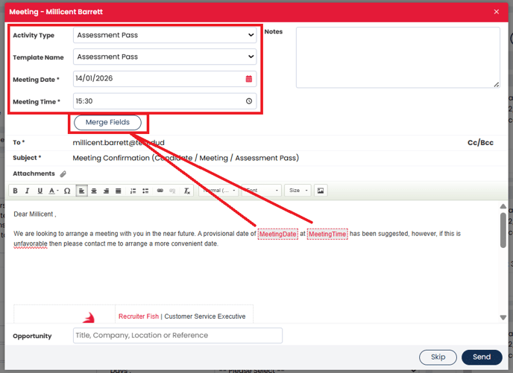Image resolution: width=513 pixels, height=373 pixels.
Task: Click the editor scrollbar down arrow
Action: pos(503,317)
